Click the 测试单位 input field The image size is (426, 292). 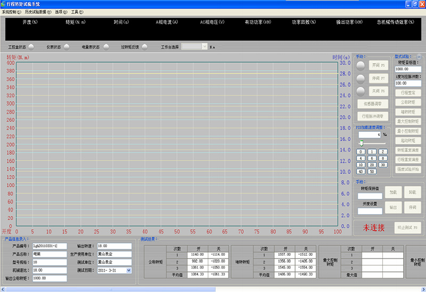[x=114, y=262]
